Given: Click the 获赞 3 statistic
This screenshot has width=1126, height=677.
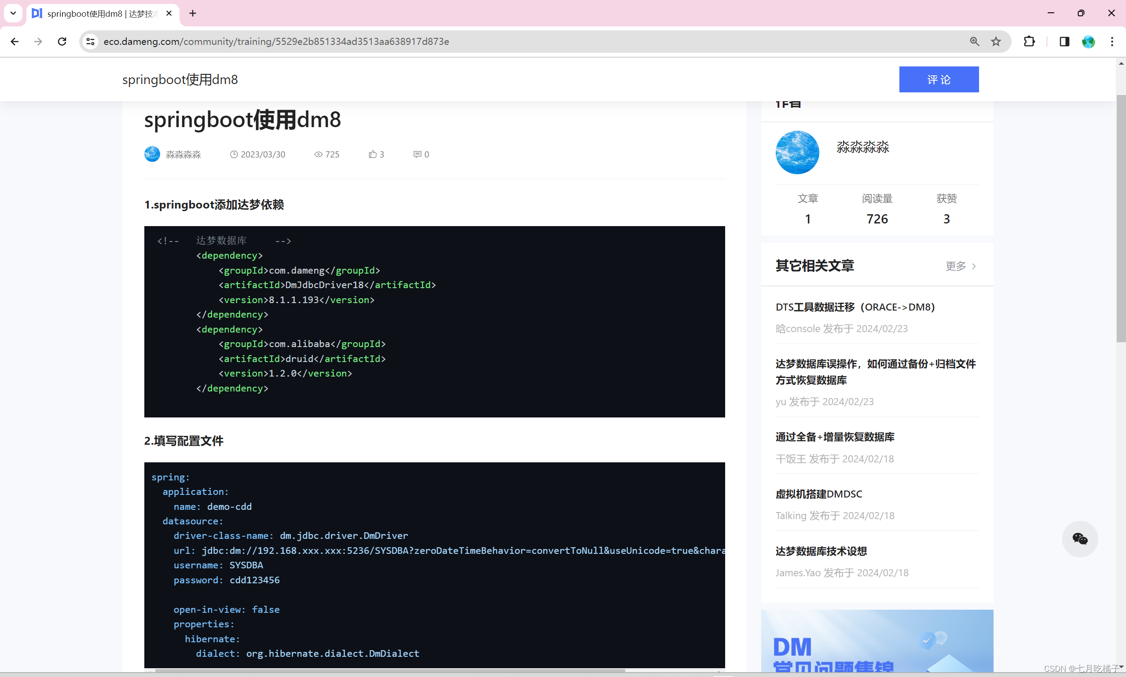Looking at the screenshot, I should pyautogui.click(x=946, y=209).
